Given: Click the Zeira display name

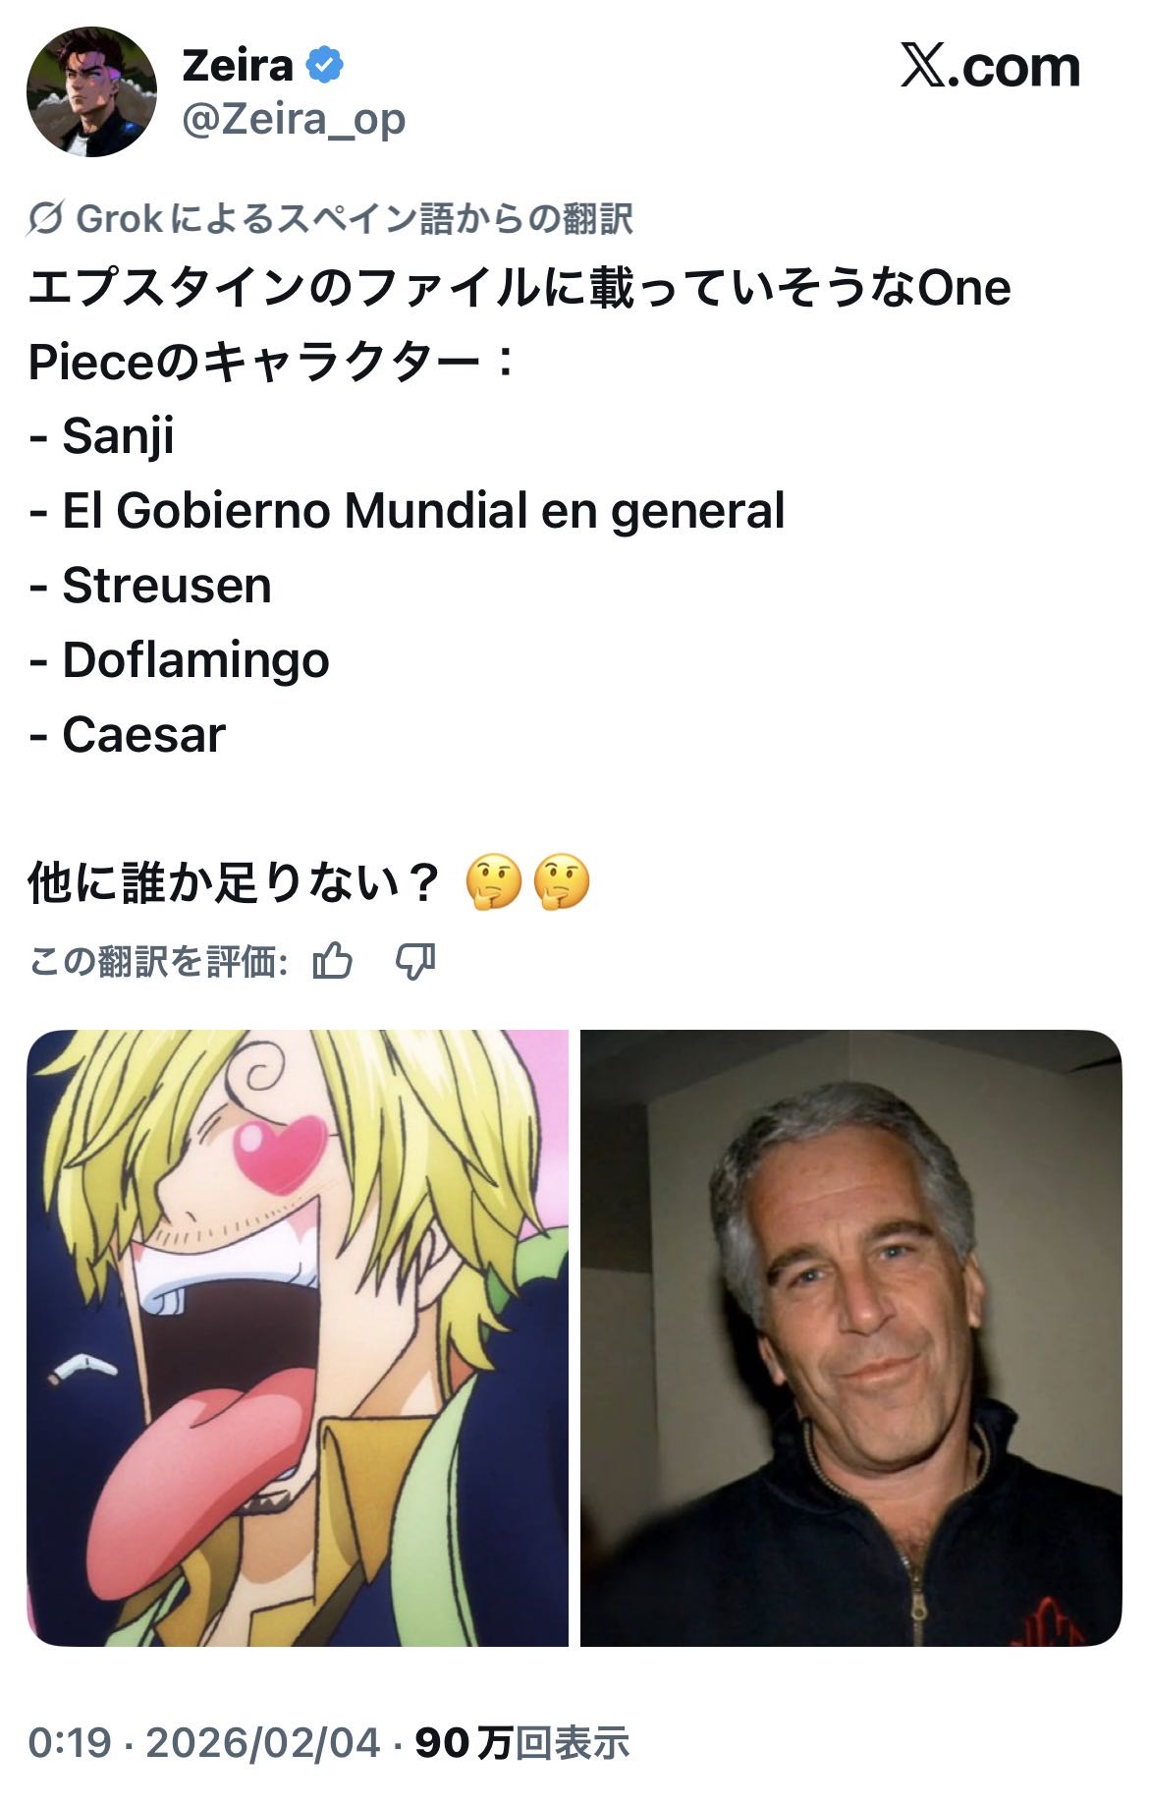Looking at the screenshot, I should point(238,66).
